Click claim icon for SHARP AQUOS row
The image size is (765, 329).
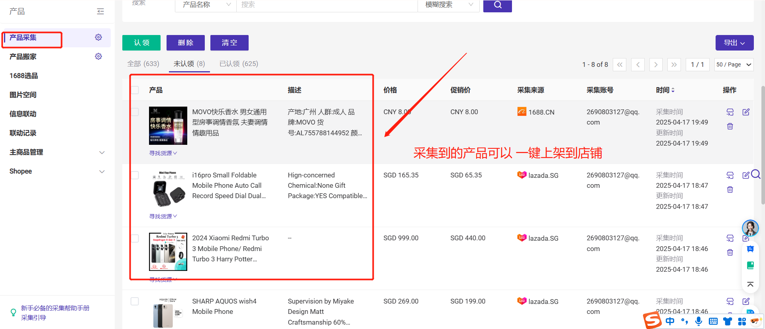(730, 301)
